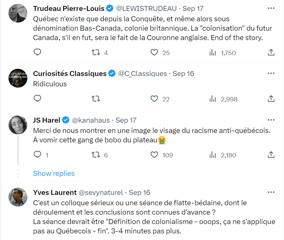Open the @kanahaus profile handle
The height and width of the screenshot is (240, 284).
[x=91, y=120]
